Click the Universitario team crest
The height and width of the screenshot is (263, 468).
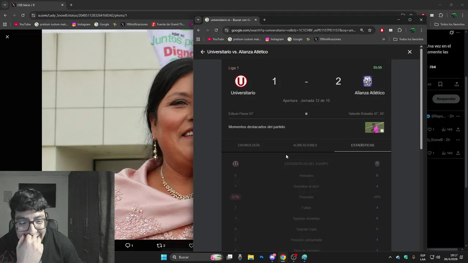[241, 81]
